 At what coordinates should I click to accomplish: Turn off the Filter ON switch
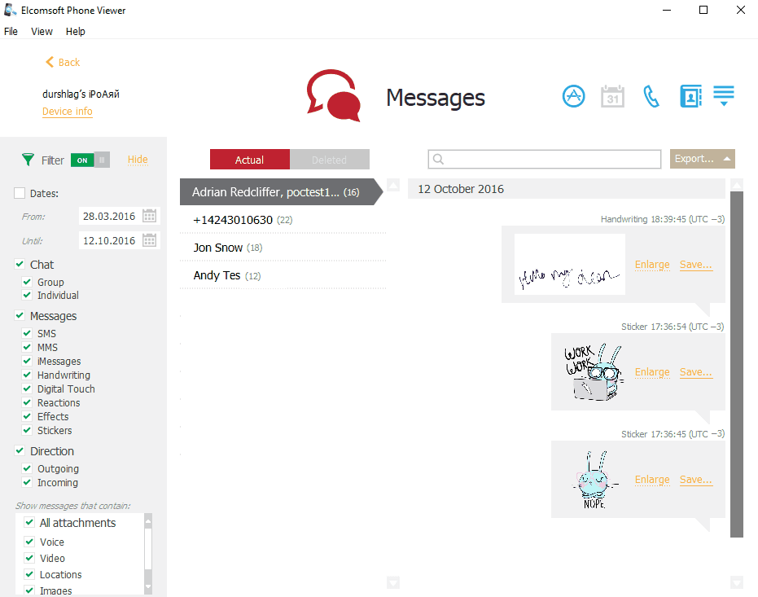pyautogui.click(x=90, y=160)
